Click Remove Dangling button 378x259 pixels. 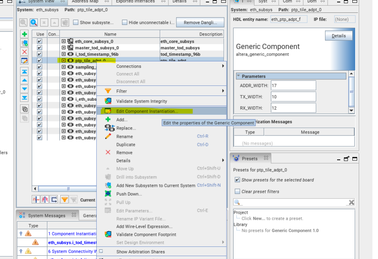click(x=200, y=22)
